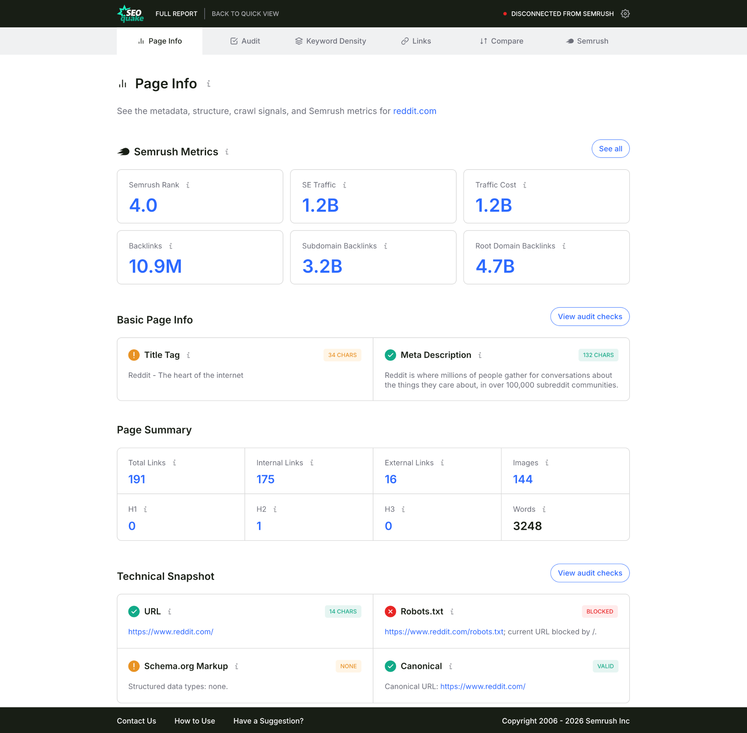Click FULL REPORT in header
The width and height of the screenshot is (747, 733).
point(176,14)
